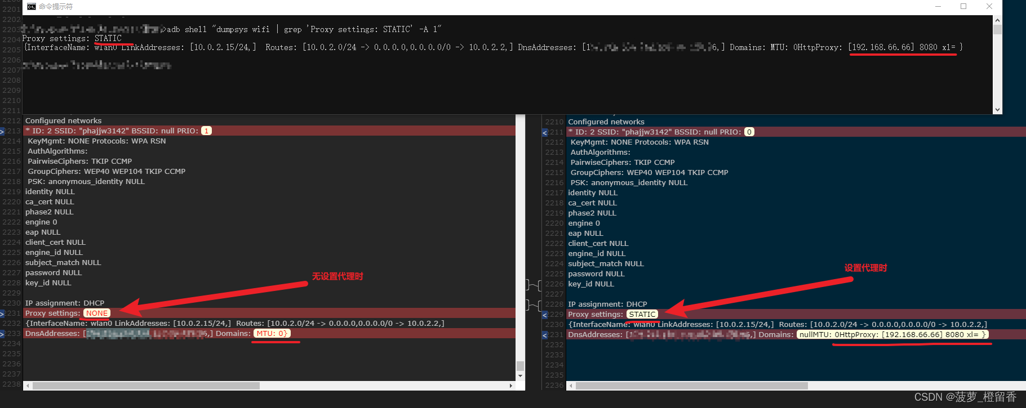Click 'password NULL' on left line 2227
Screen dimensions: 1026x408
(x=54, y=273)
